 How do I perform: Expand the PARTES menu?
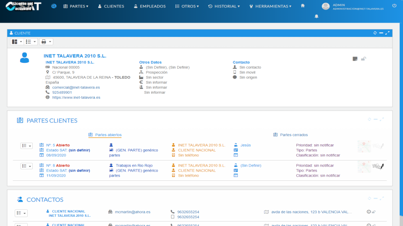pos(76,6)
